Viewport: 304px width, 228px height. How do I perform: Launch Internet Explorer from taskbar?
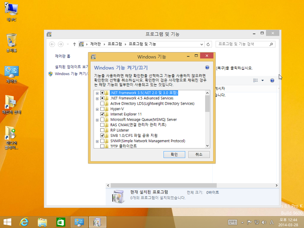[24, 222]
